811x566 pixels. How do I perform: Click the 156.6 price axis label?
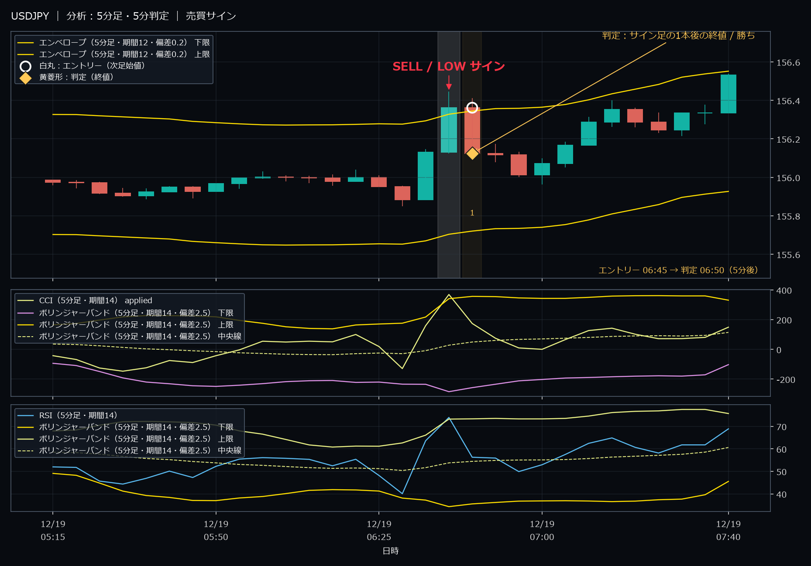788,63
